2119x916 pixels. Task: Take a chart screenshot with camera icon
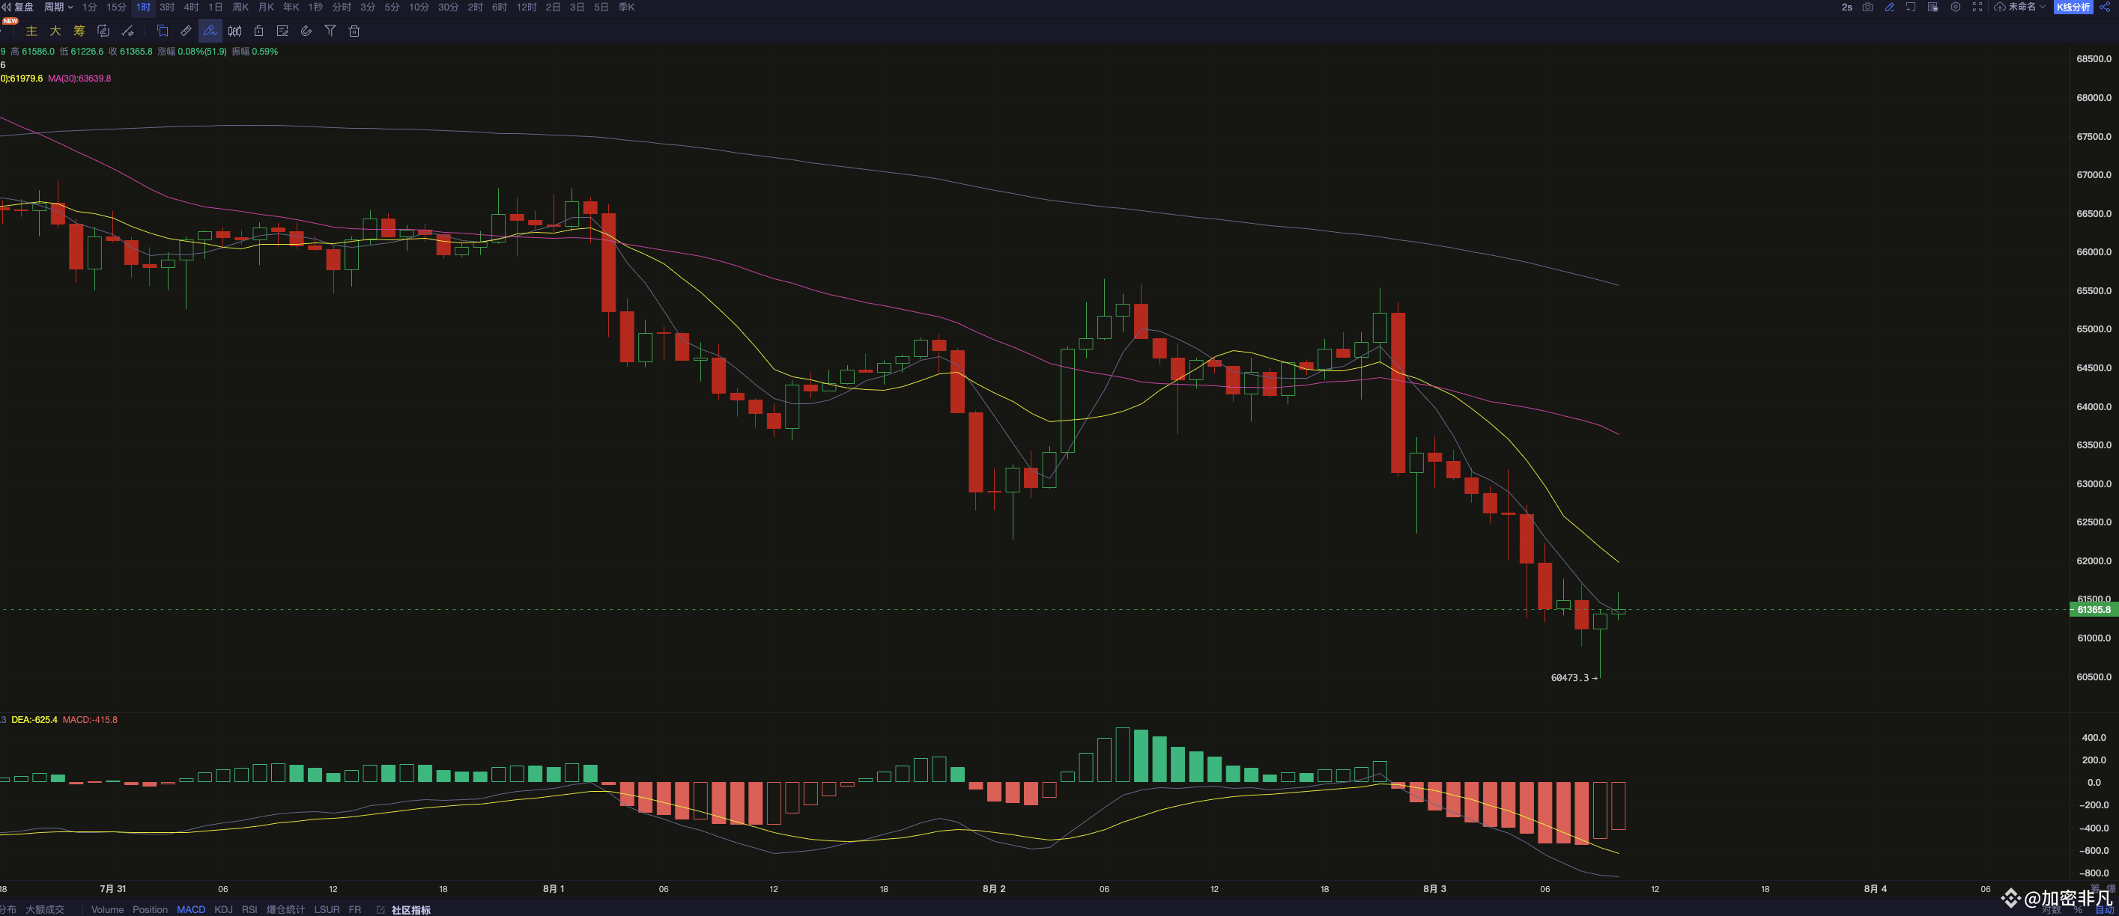point(1868,7)
